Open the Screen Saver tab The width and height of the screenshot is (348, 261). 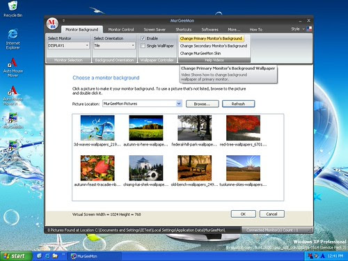click(x=155, y=30)
